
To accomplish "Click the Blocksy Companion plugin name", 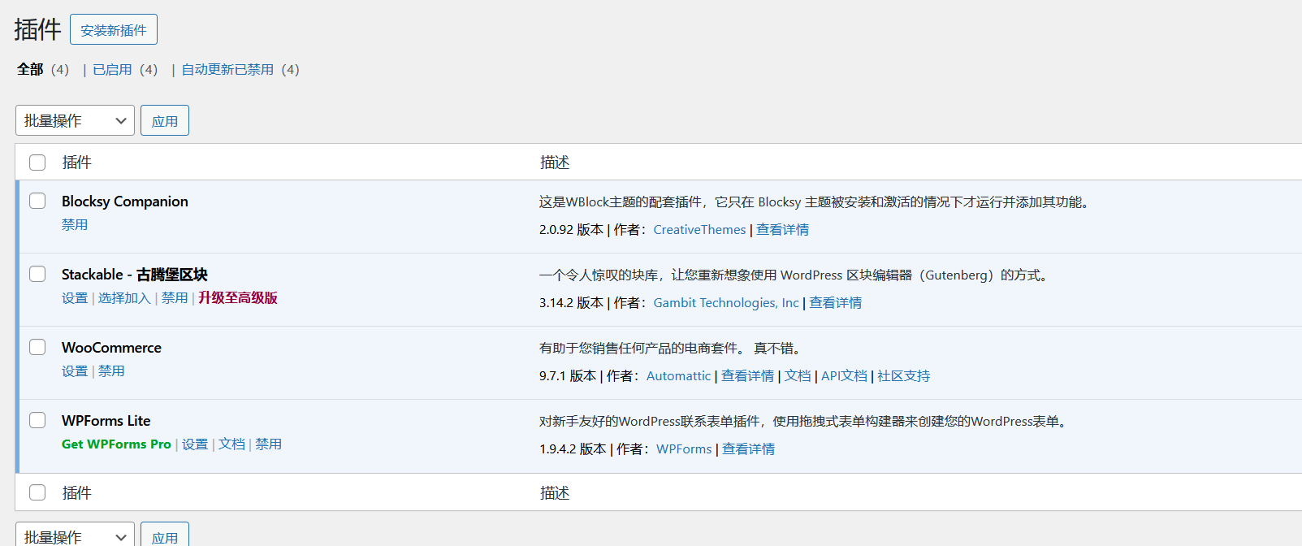I will (x=125, y=201).
